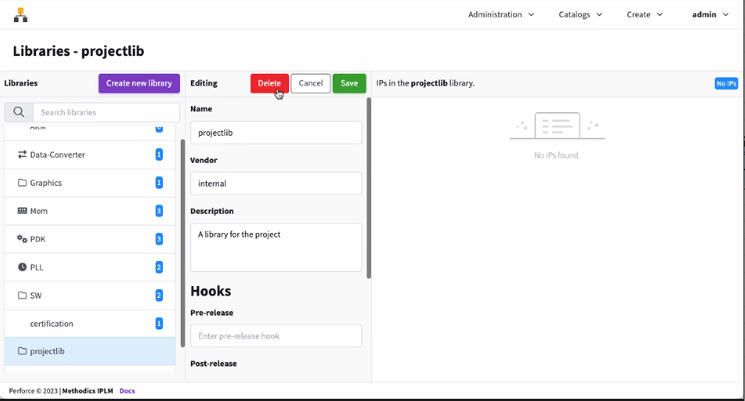
Task: Open the Administration dropdown menu
Action: tap(501, 15)
